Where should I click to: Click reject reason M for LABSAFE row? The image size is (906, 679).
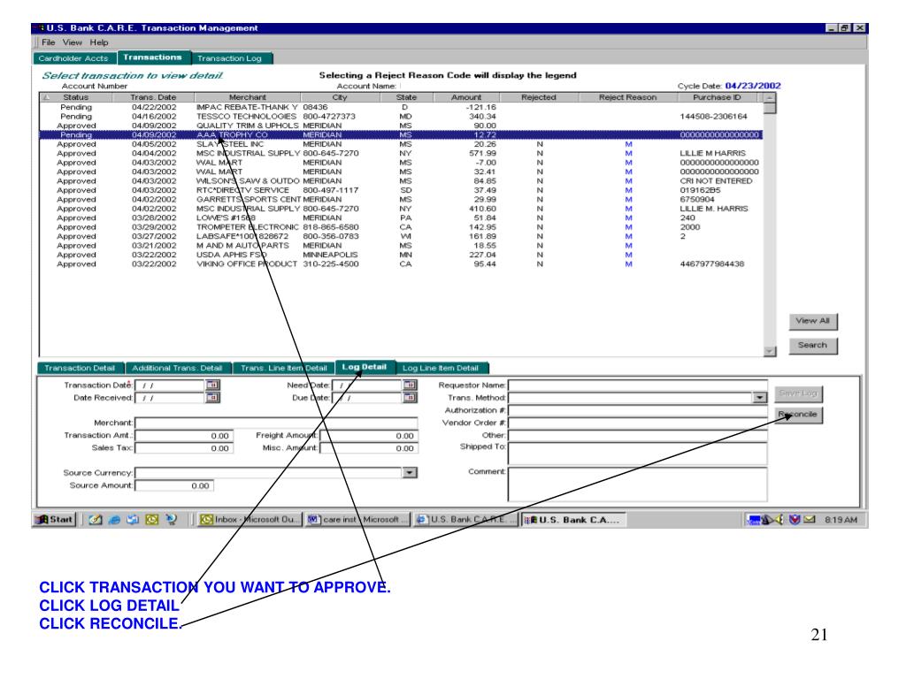[629, 237]
